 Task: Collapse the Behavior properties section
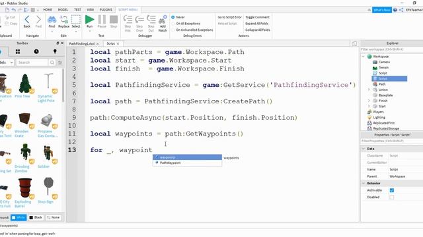[x=364, y=183]
